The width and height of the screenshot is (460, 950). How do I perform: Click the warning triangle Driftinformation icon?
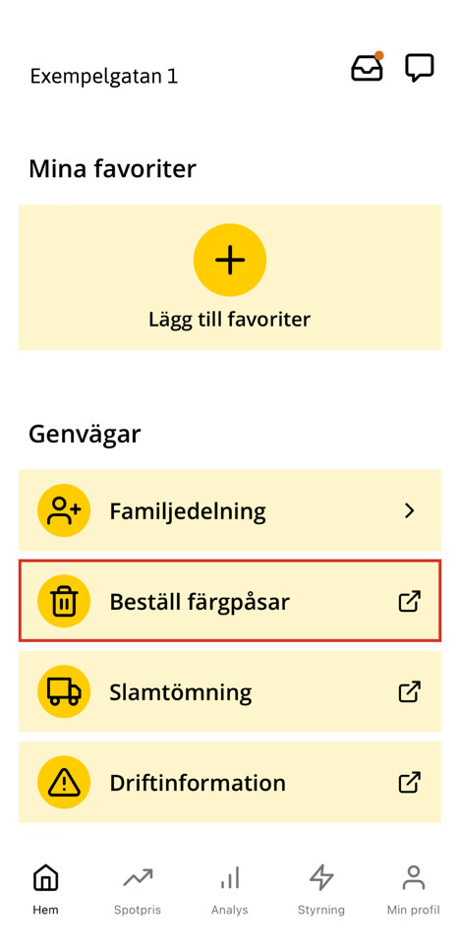(x=64, y=782)
